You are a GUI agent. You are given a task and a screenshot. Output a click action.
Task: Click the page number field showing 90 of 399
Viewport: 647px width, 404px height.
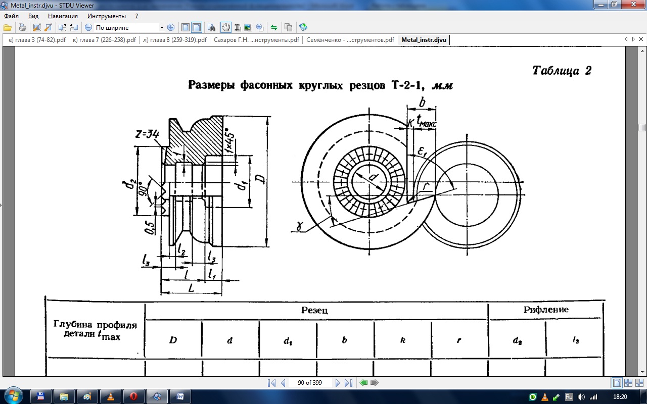[310, 383]
